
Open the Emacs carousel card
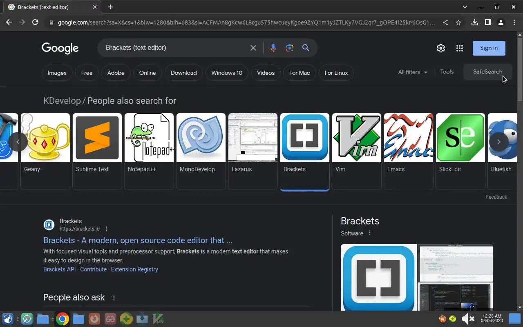409,151
